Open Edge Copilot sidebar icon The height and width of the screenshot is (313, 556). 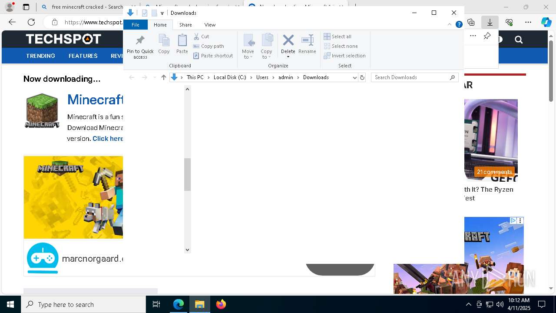pyautogui.click(x=546, y=22)
